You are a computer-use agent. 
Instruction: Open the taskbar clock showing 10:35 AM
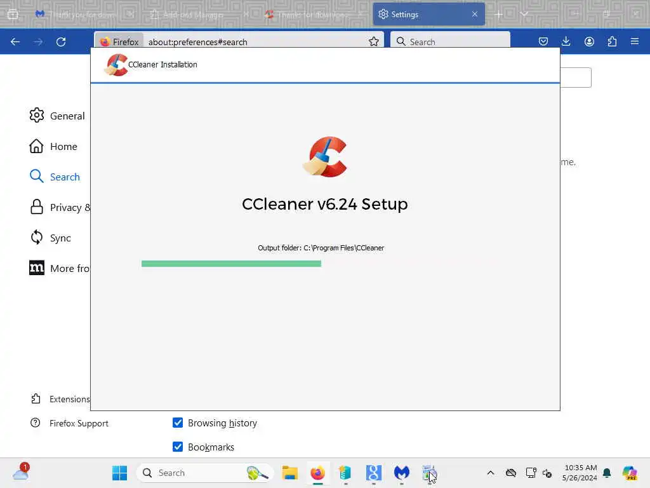(580, 473)
